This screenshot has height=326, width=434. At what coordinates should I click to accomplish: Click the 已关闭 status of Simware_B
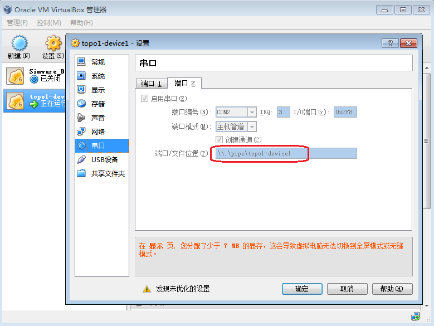(51, 79)
